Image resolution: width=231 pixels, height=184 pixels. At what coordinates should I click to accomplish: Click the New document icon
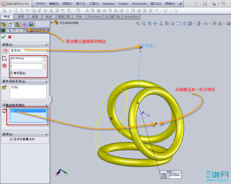tap(187, 3)
